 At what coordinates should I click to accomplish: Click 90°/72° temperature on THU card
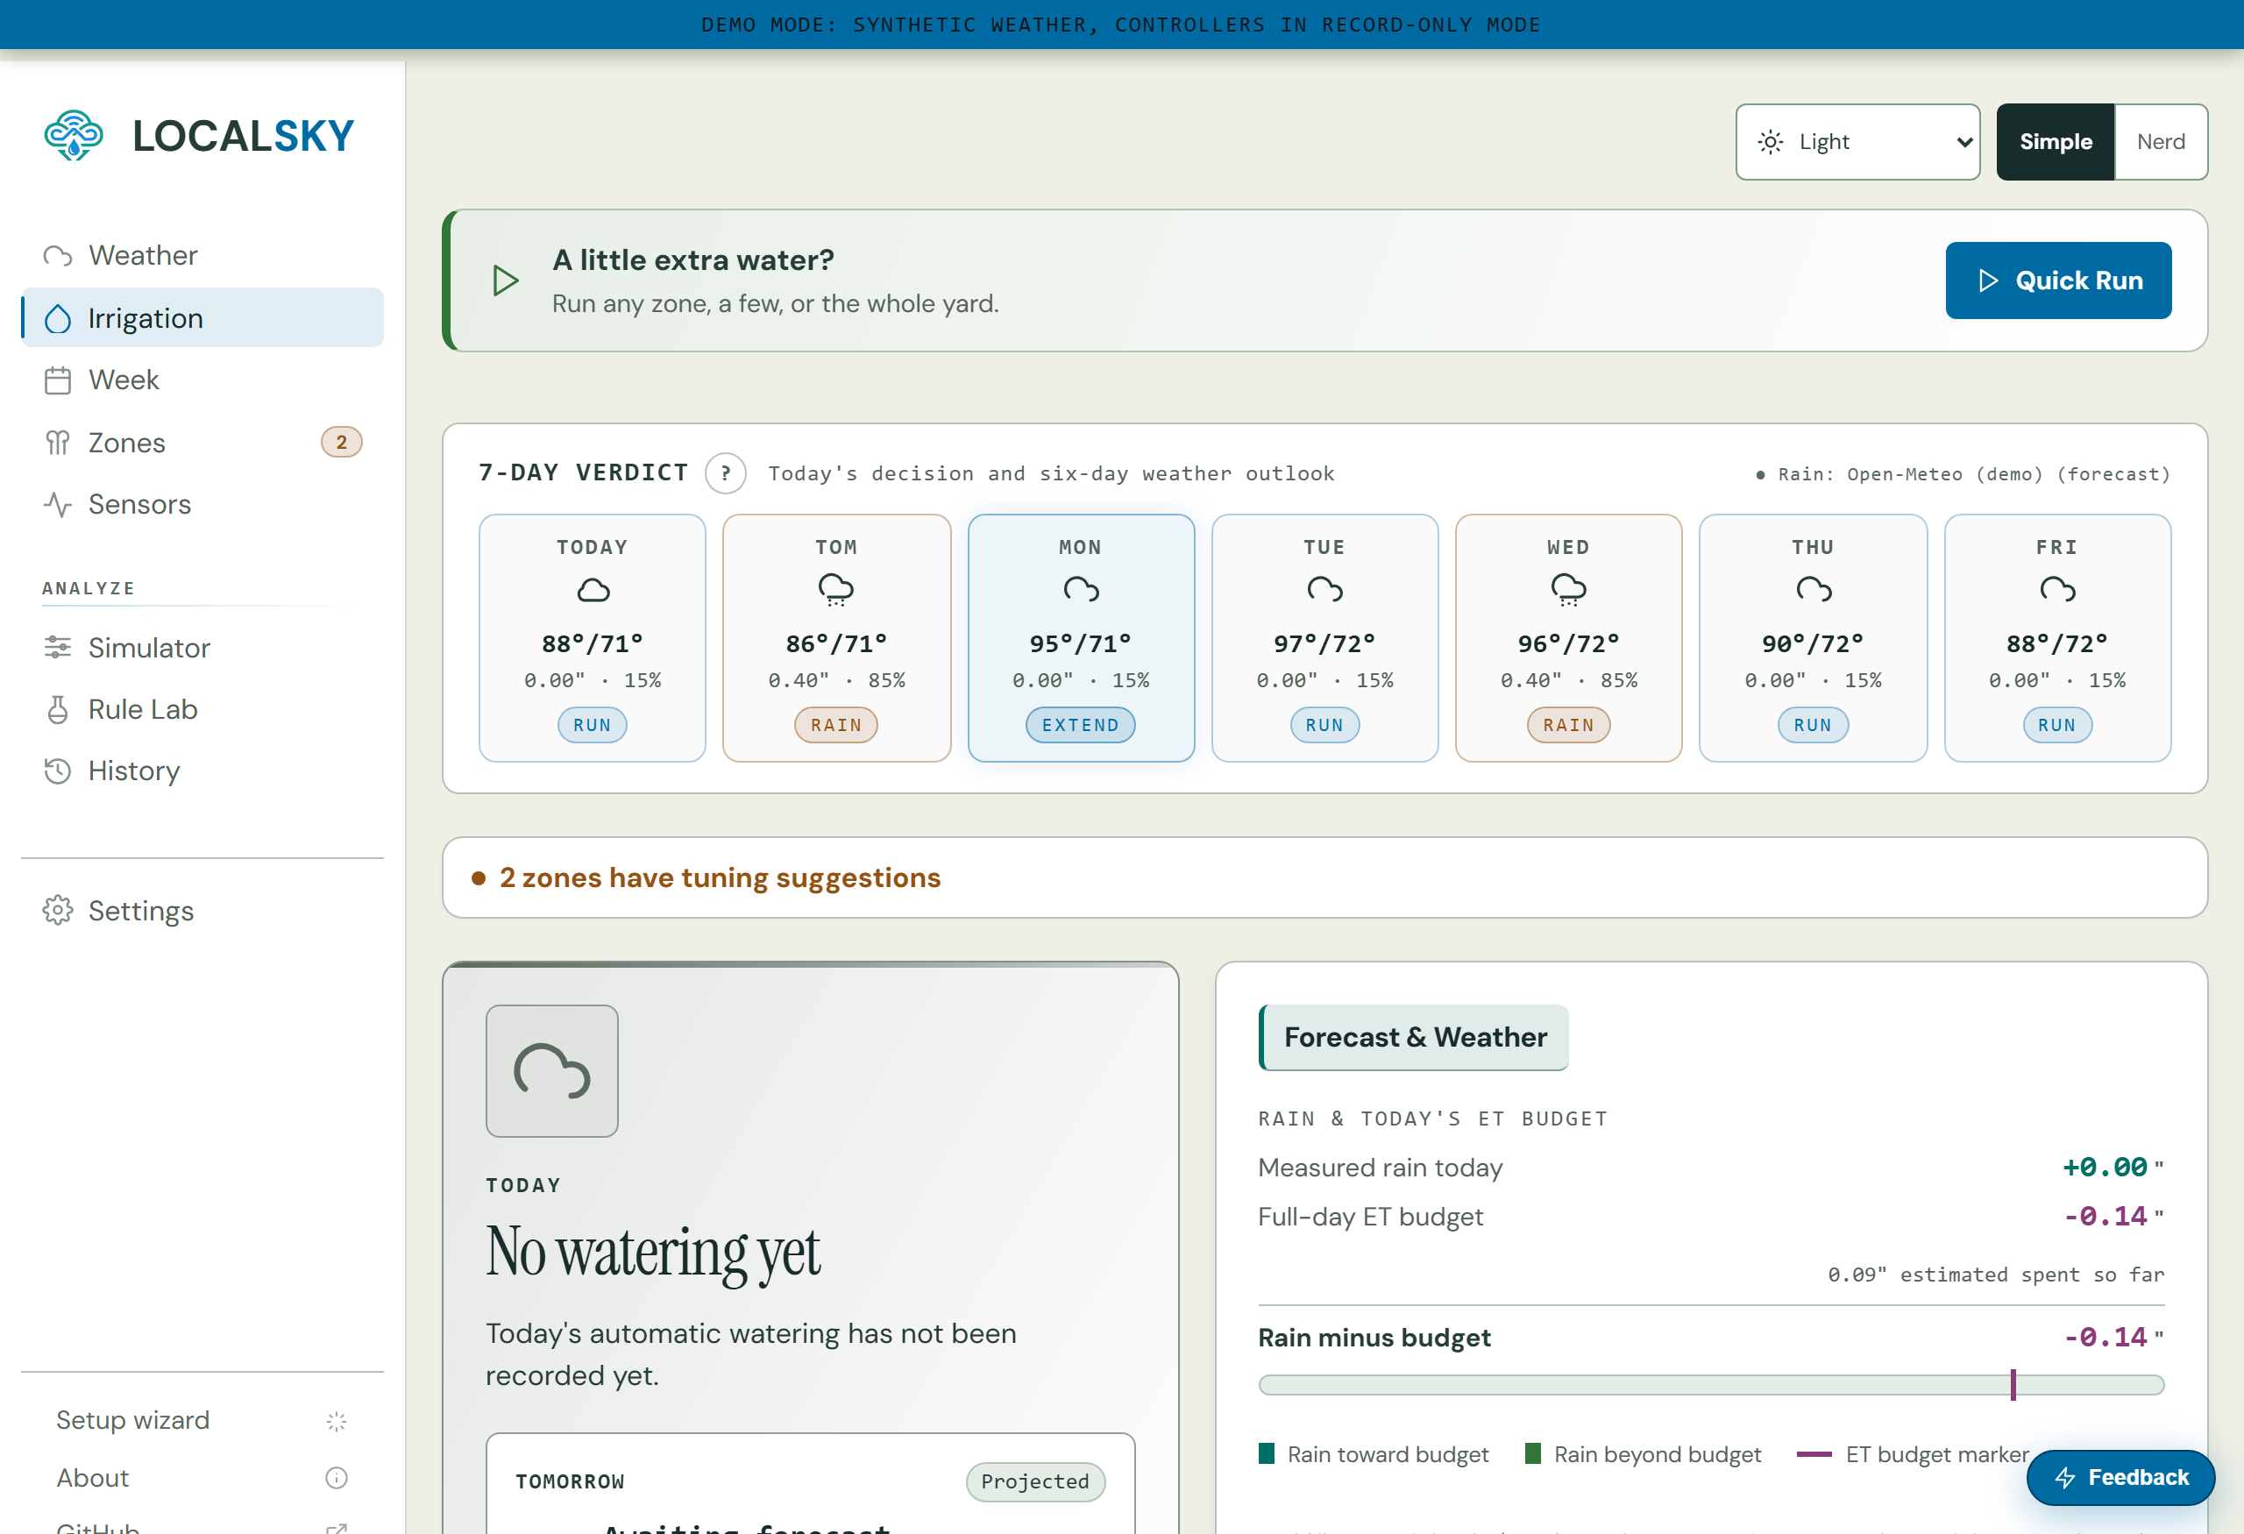point(1813,644)
